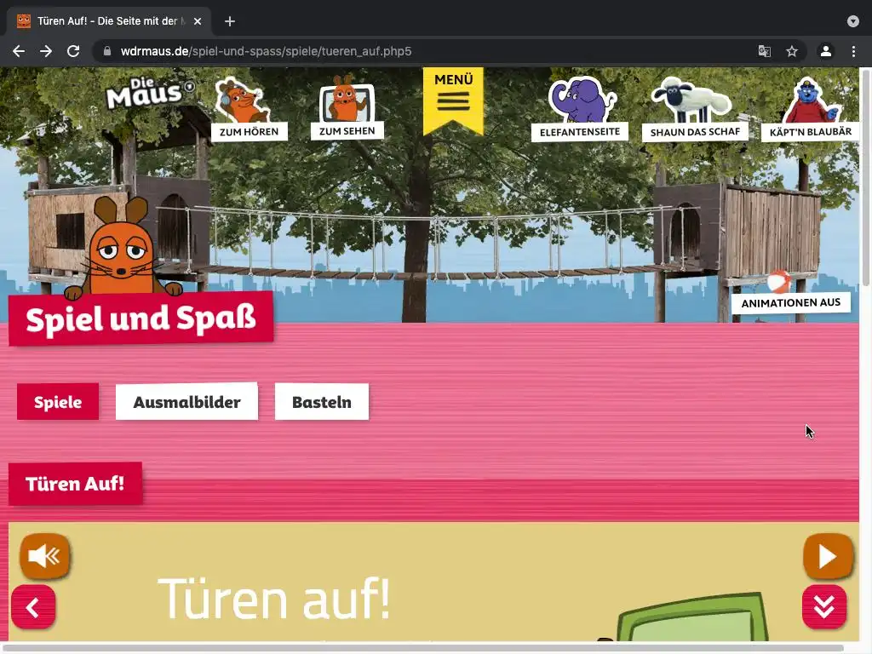Click the Türen Auf! title label
Viewport: 872px width, 654px height.
75,484
